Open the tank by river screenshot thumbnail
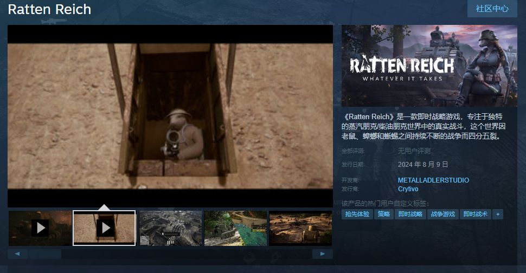Image resolution: width=526 pixels, height=273 pixels. pos(235,228)
